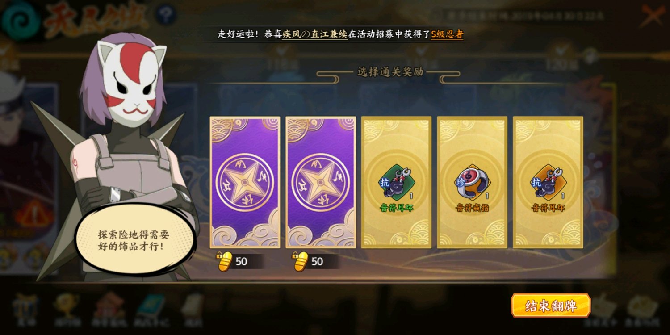The height and width of the screenshot is (335, 670).
Task: Tap the speech bubble about 饰品
Action: (x=134, y=240)
